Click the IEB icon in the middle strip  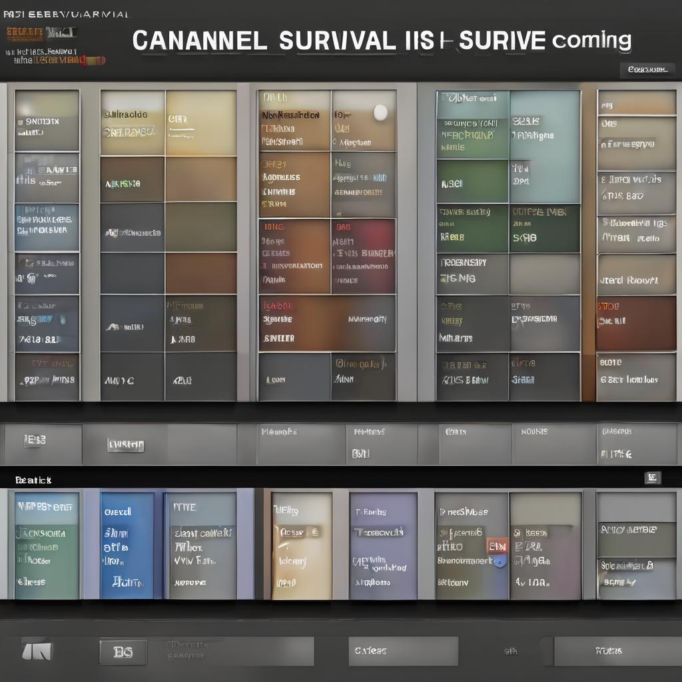pyautogui.click(x=35, y=440)
